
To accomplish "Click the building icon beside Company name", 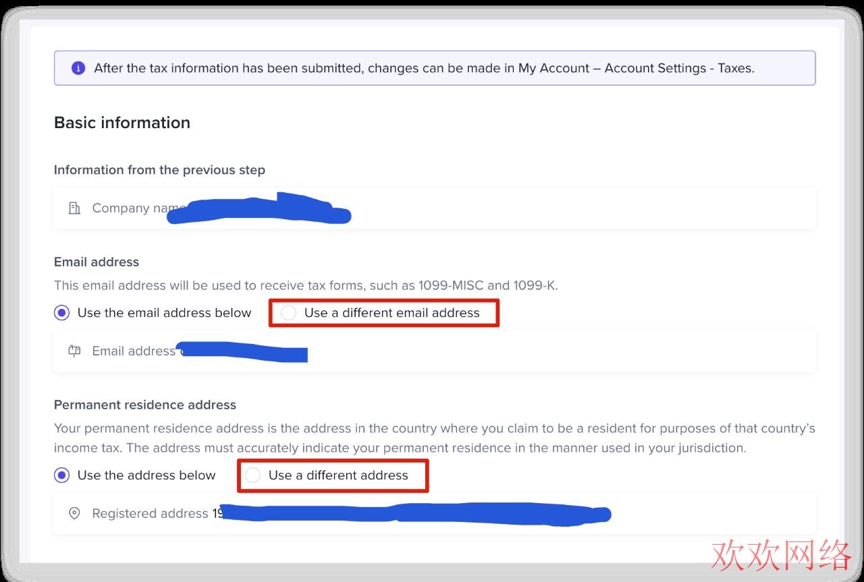I will (74, 208).
